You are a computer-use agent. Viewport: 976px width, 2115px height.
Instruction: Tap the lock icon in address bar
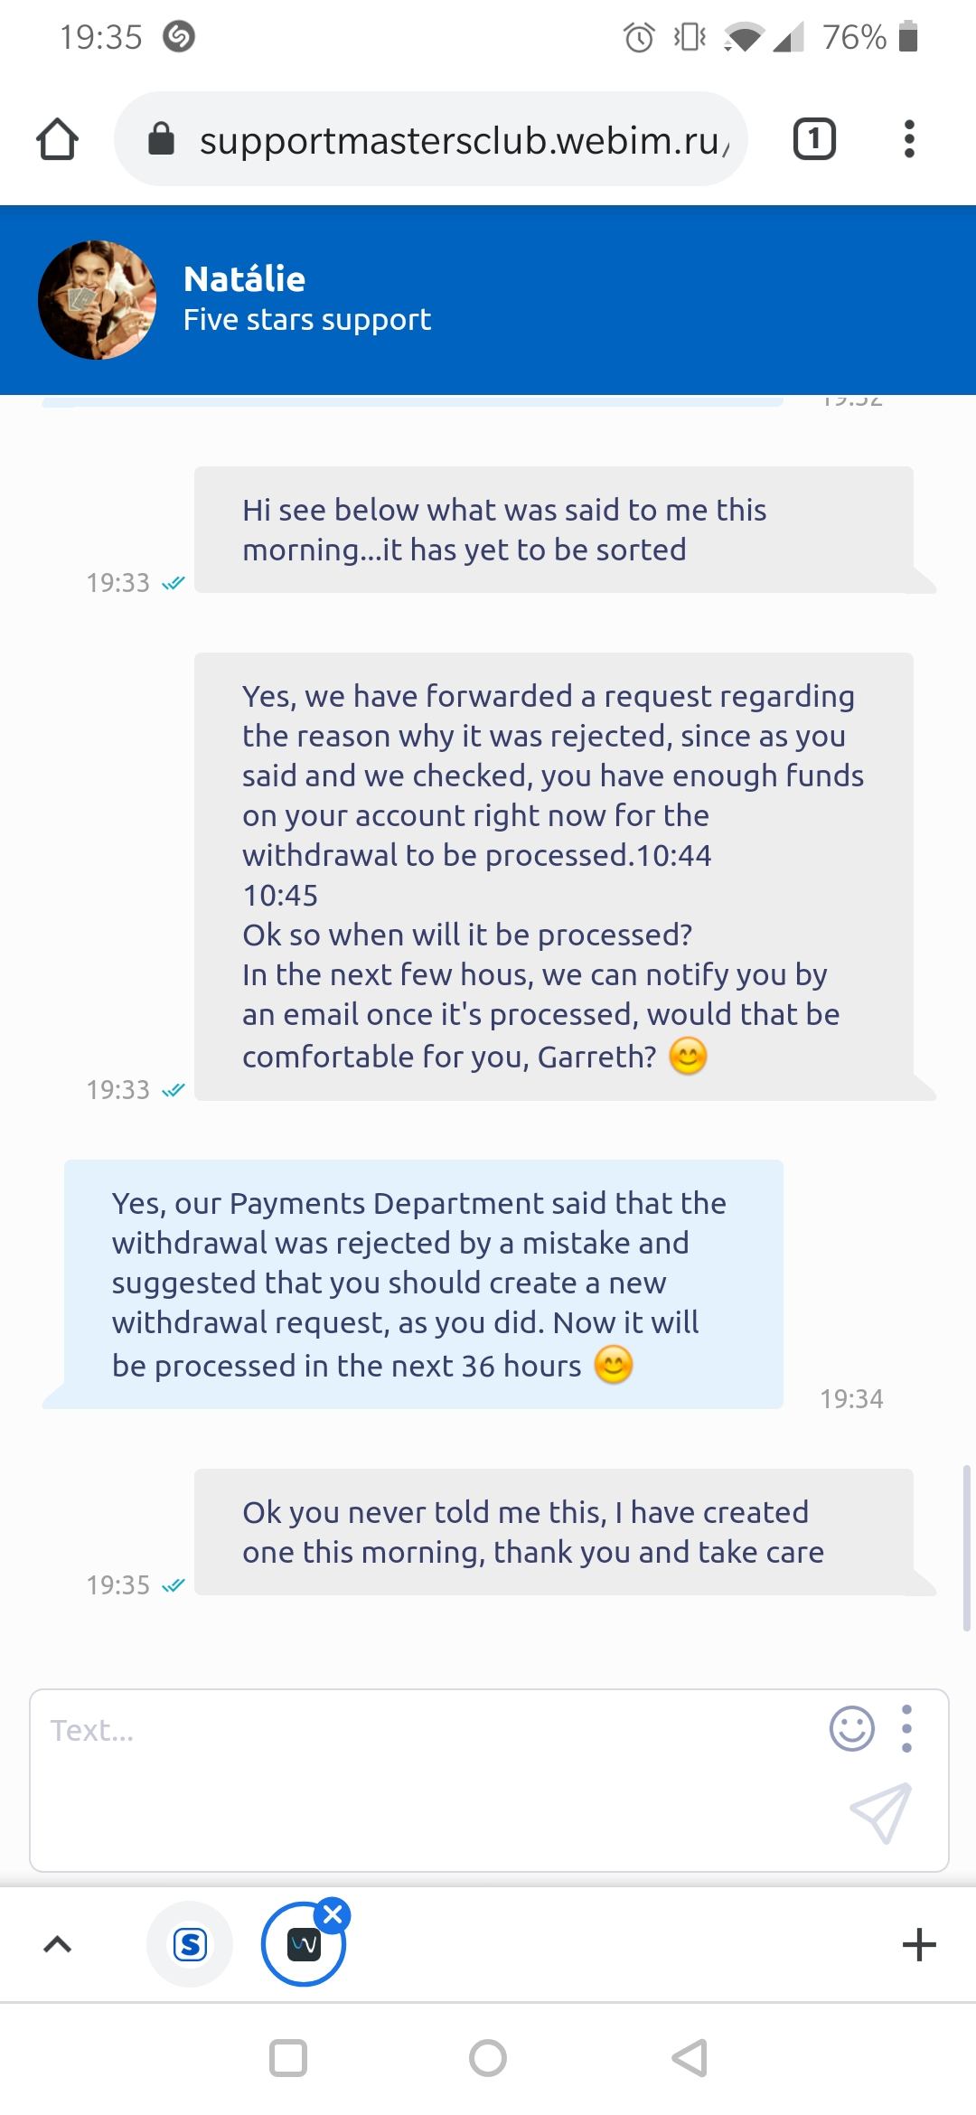pos(161,139)
